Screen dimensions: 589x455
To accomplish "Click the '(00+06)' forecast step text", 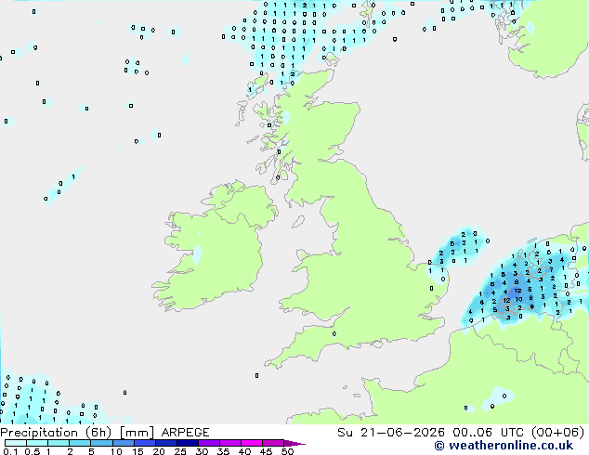I will pyautogui.click(x=557, y=433).
